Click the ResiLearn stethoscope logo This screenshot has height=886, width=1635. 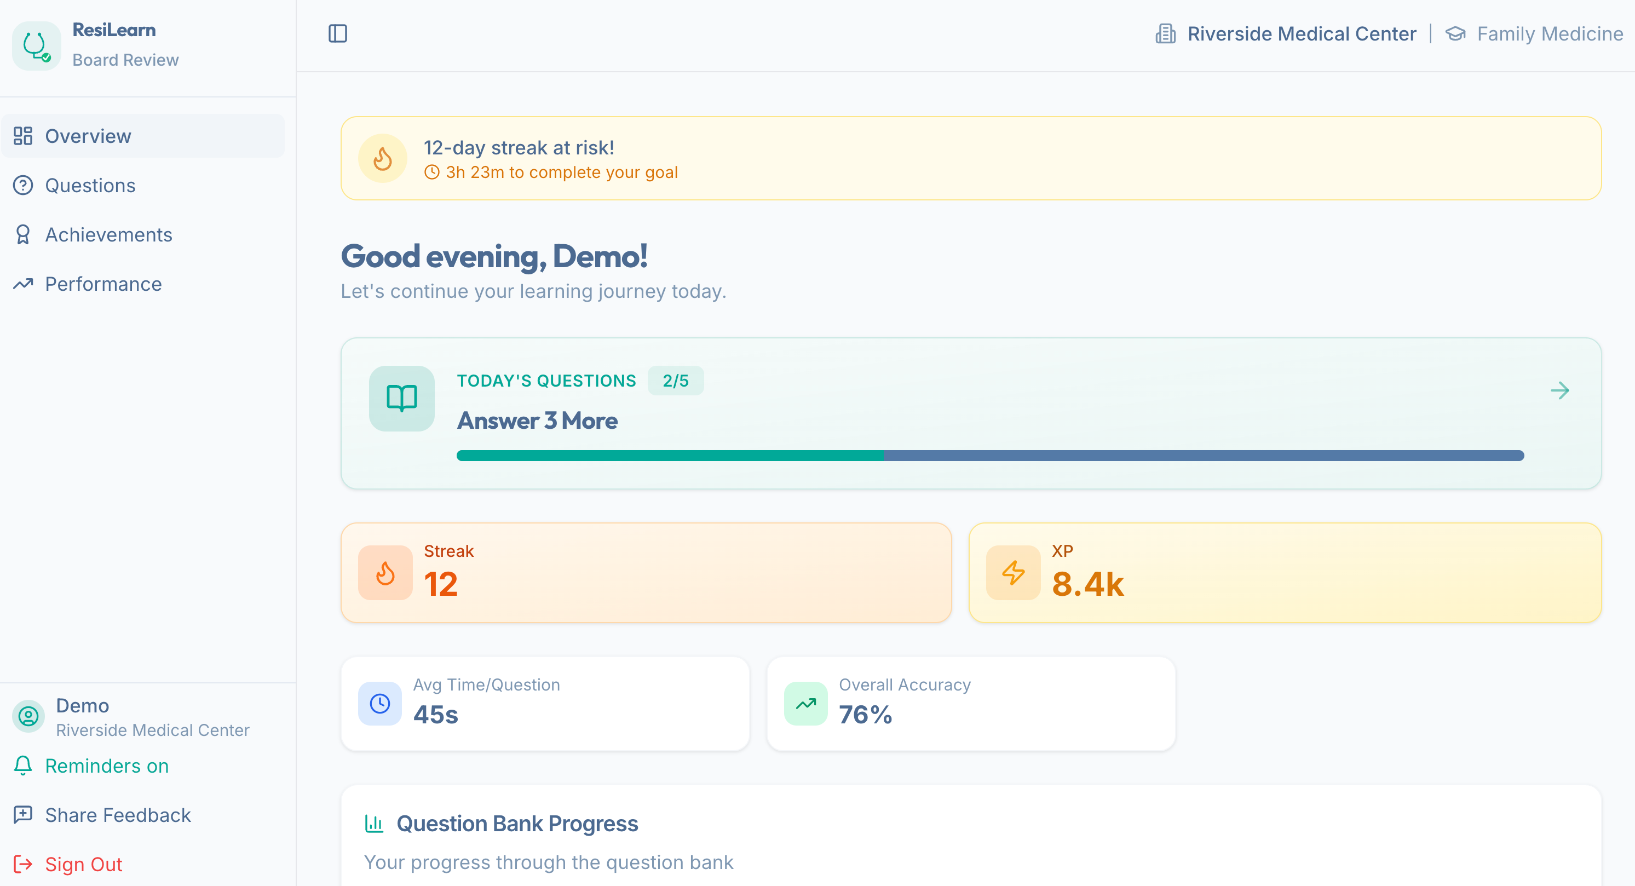pos(36,45)
